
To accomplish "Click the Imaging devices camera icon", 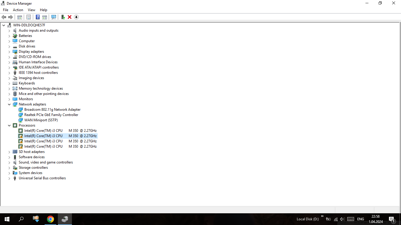I will tap(15, 78).
